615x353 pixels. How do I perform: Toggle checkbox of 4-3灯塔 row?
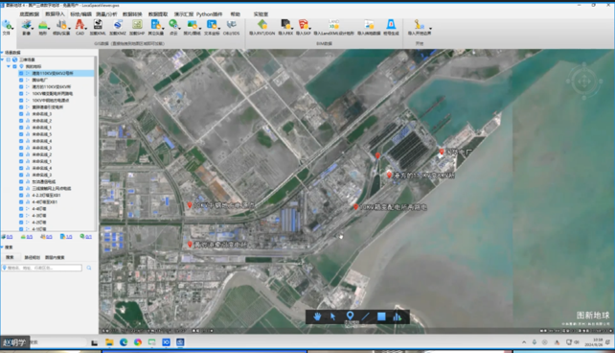pyautogui.click(x=21, y=216)
